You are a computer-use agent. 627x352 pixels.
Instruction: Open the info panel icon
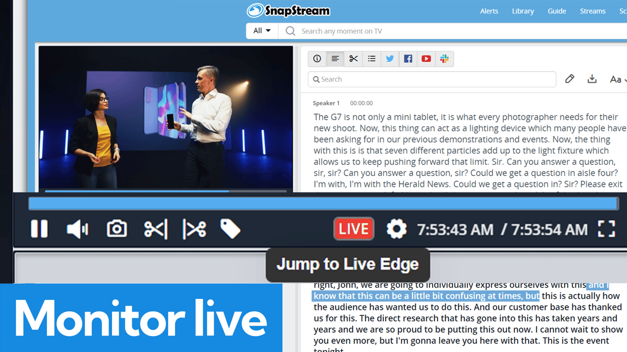(x=317, y=59)
